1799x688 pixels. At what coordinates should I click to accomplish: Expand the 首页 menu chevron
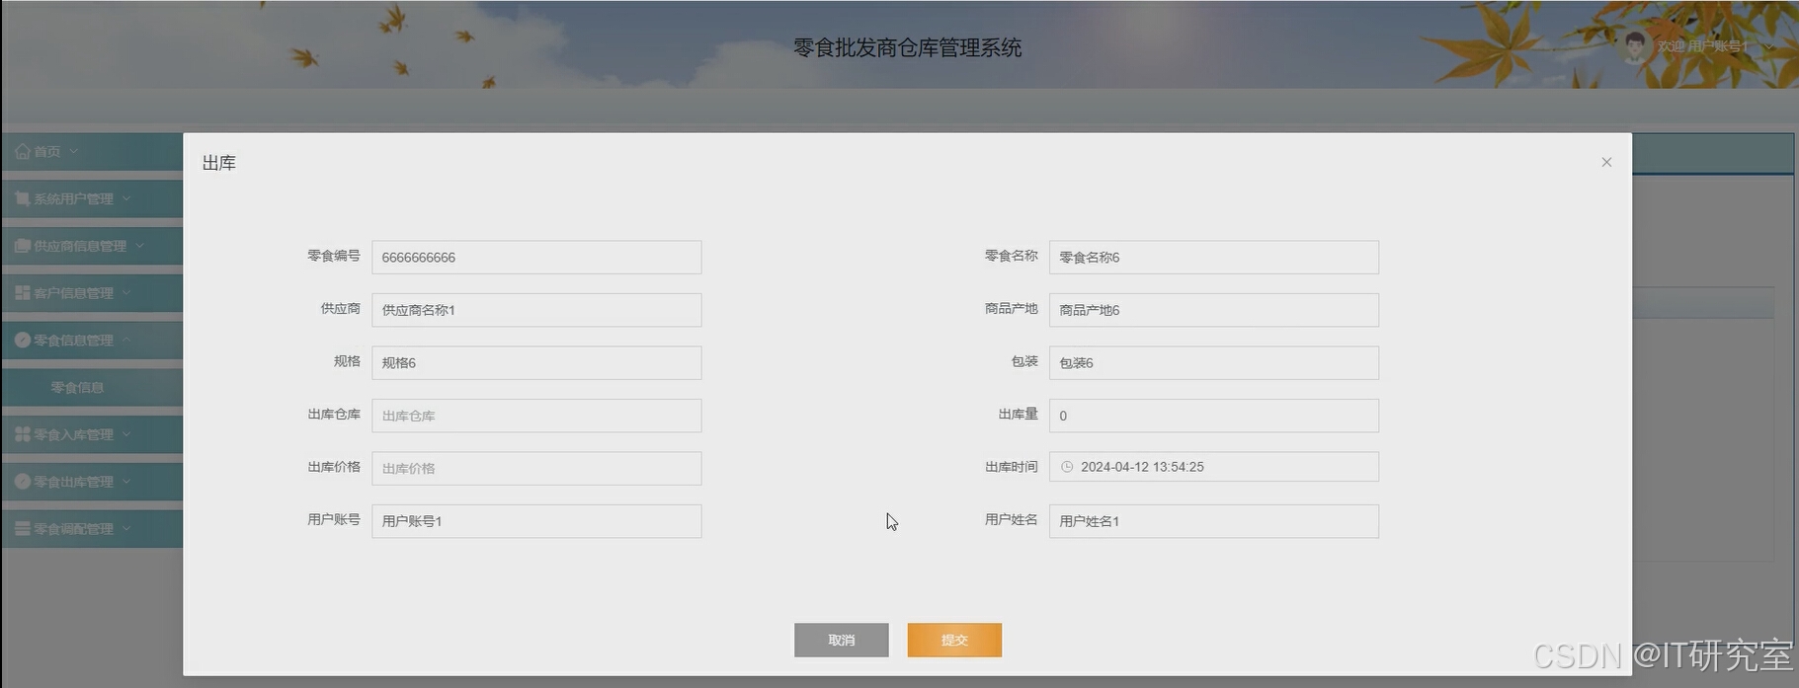click(x=74, y=151)
